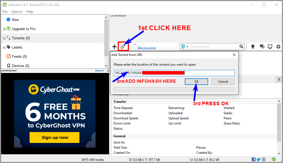283x163 pixels.
Task: Expand the toolbar overflow chevrons
Action: tap(135, 44)
